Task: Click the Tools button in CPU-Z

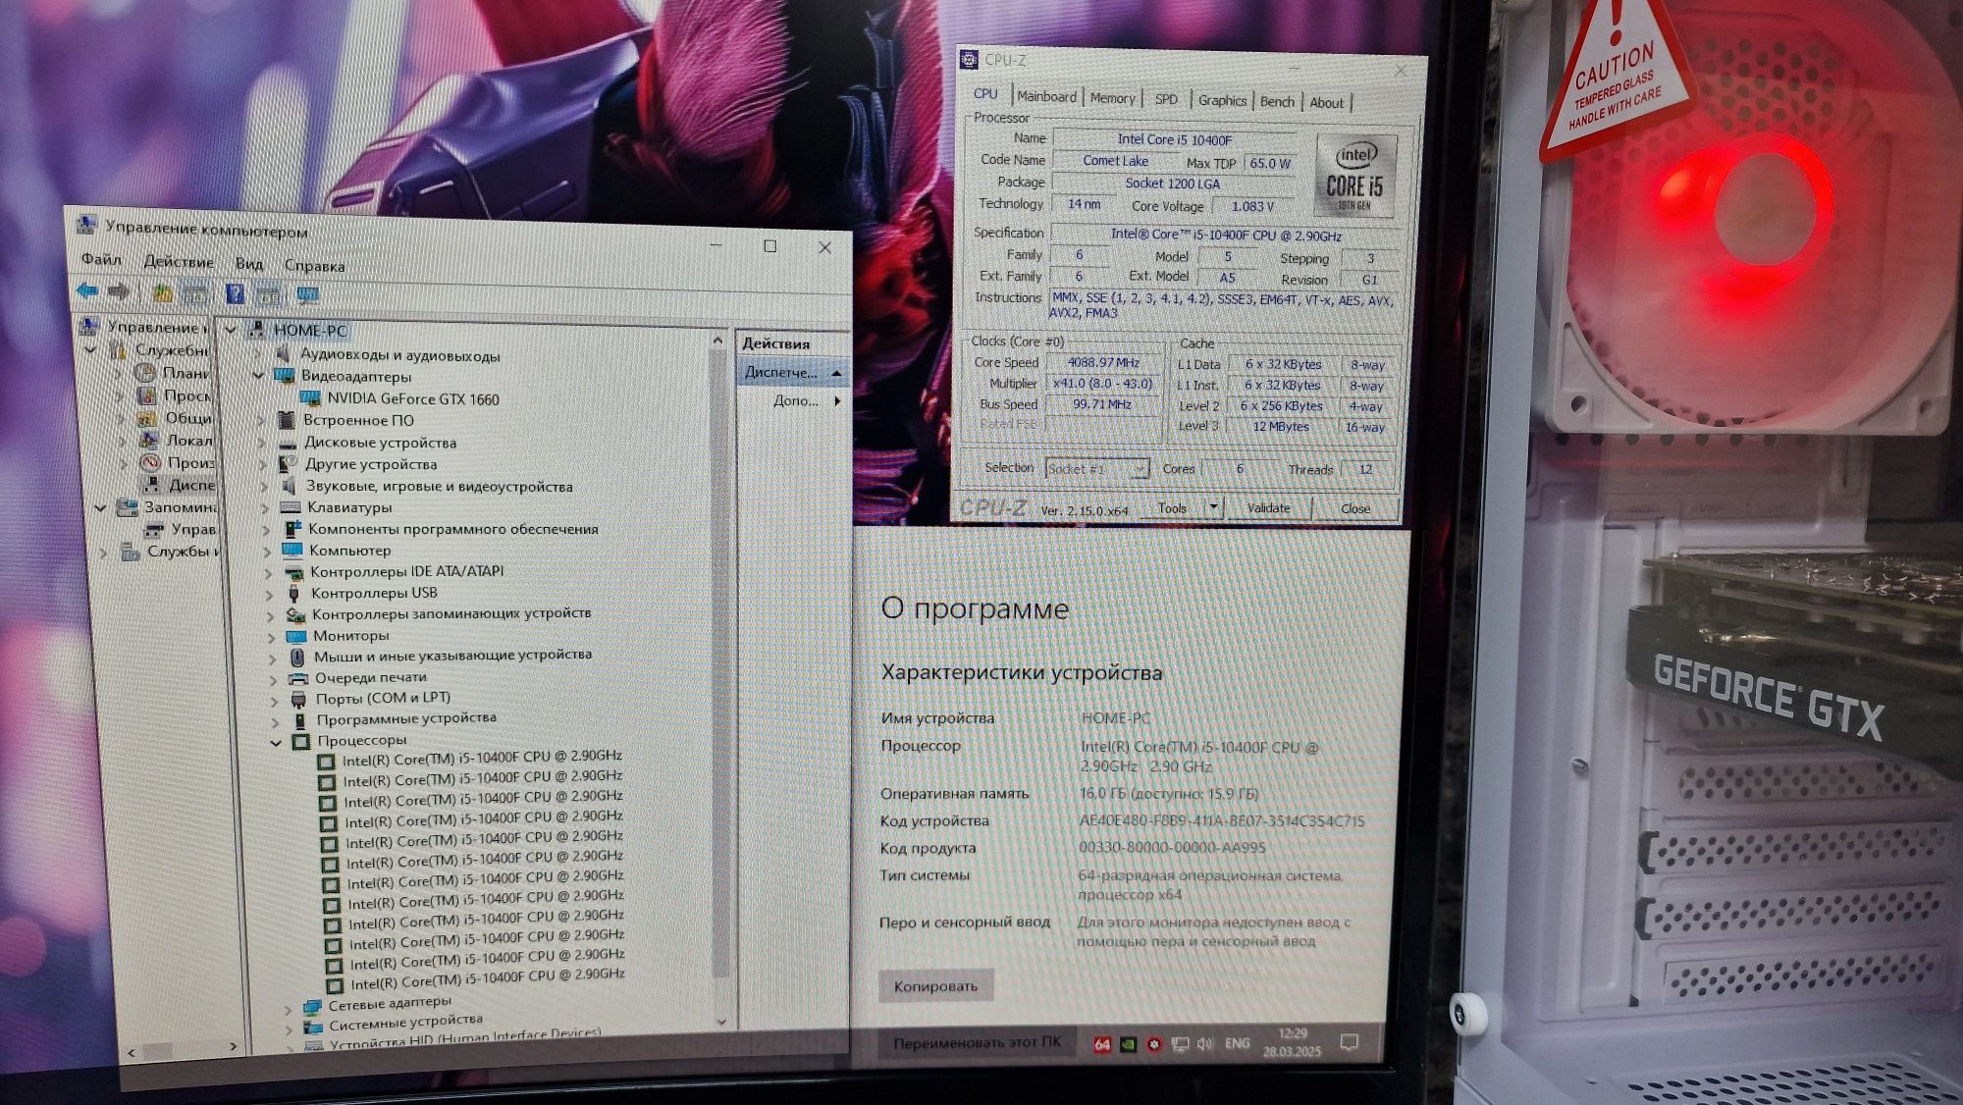Action: (1172, 507)
